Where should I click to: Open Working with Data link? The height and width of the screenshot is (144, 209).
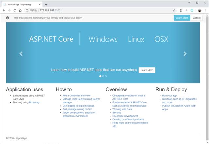[122, 109]
